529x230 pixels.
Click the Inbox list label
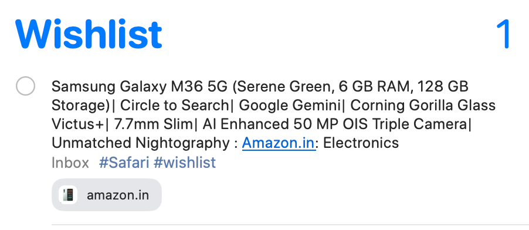(x=70, y=163)
